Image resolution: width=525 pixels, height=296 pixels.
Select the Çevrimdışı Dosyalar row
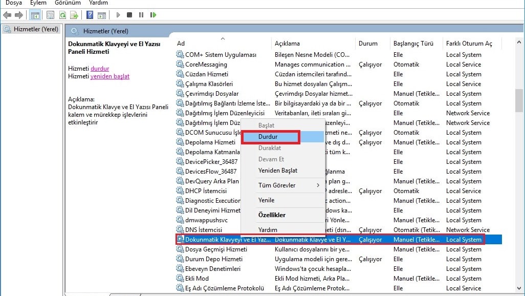click(x=338, y=94)
